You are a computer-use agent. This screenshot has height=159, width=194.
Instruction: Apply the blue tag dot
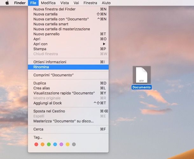point(55,144)
